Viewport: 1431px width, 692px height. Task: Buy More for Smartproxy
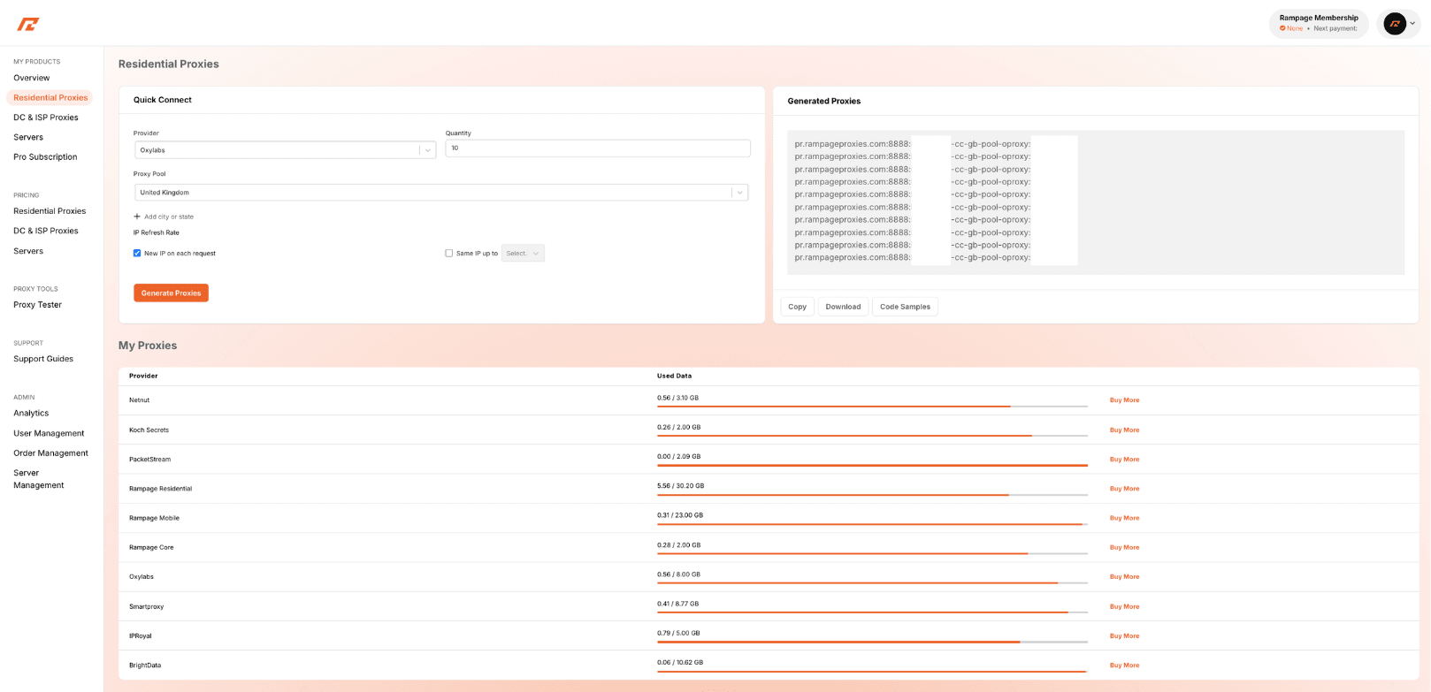pyautogui.click(x=1124, y=607)
